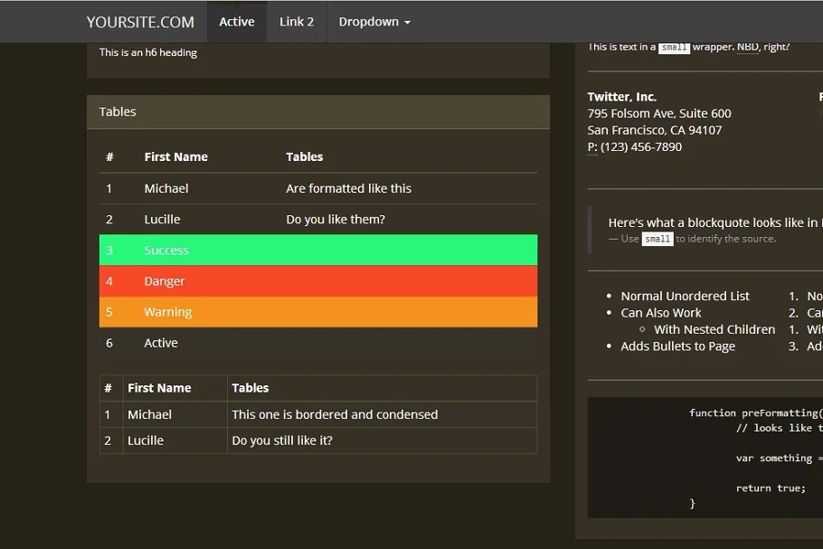Click the 'With Nested Children' list item

pyautogui.click(x=714, y=329)
